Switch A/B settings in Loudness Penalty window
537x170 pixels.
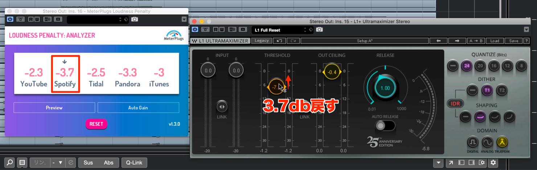[48, 19]
